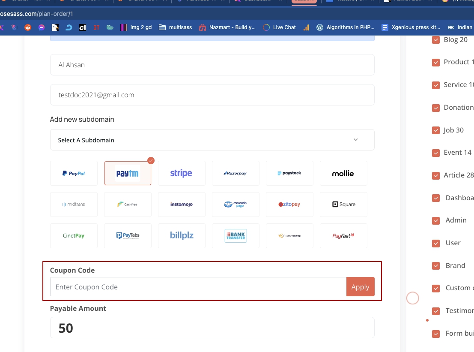Screen dimensions: 474x352
Task: Apply the coupon code
Action: click(361, 287)
